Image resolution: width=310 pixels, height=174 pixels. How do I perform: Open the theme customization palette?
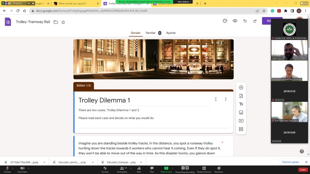(225, 21)
